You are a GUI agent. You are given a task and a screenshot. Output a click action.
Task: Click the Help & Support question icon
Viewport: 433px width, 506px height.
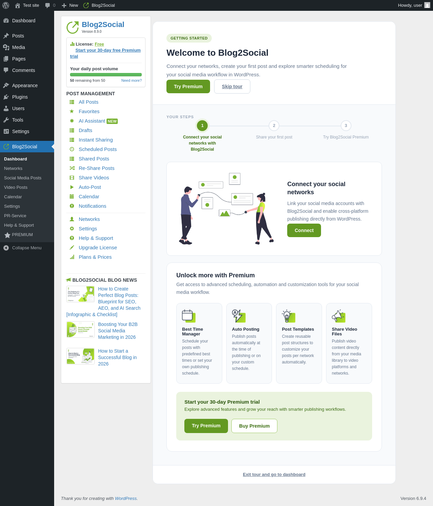coord(72,238)
